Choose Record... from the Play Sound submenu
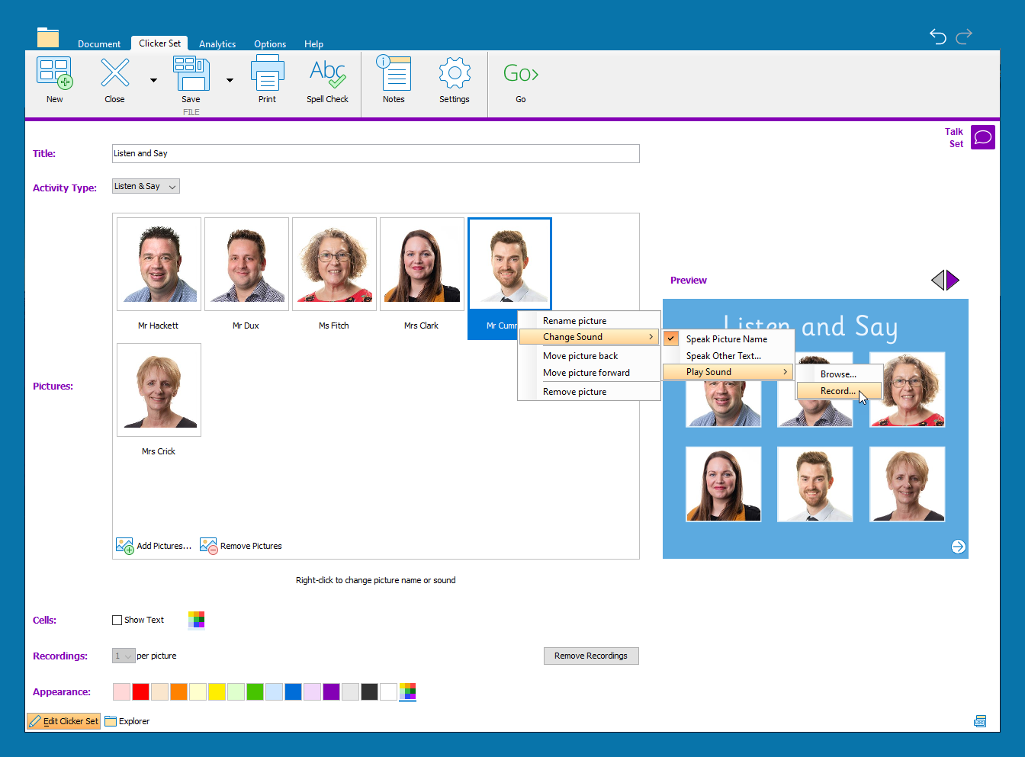The image size is (1025, 757). pos(837,391)
